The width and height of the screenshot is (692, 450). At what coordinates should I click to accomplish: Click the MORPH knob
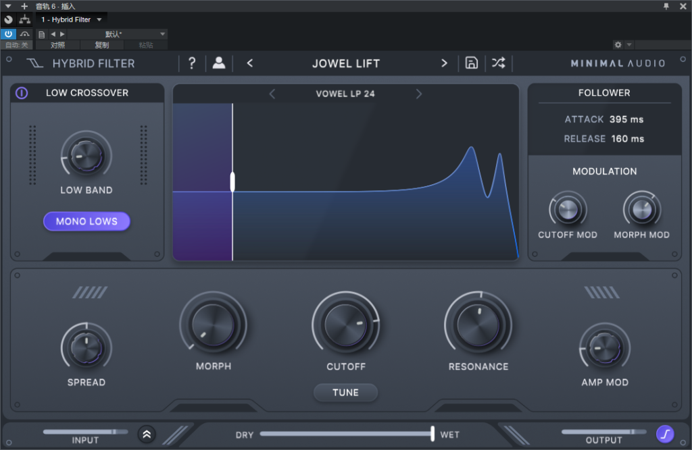tap(213, 325)
